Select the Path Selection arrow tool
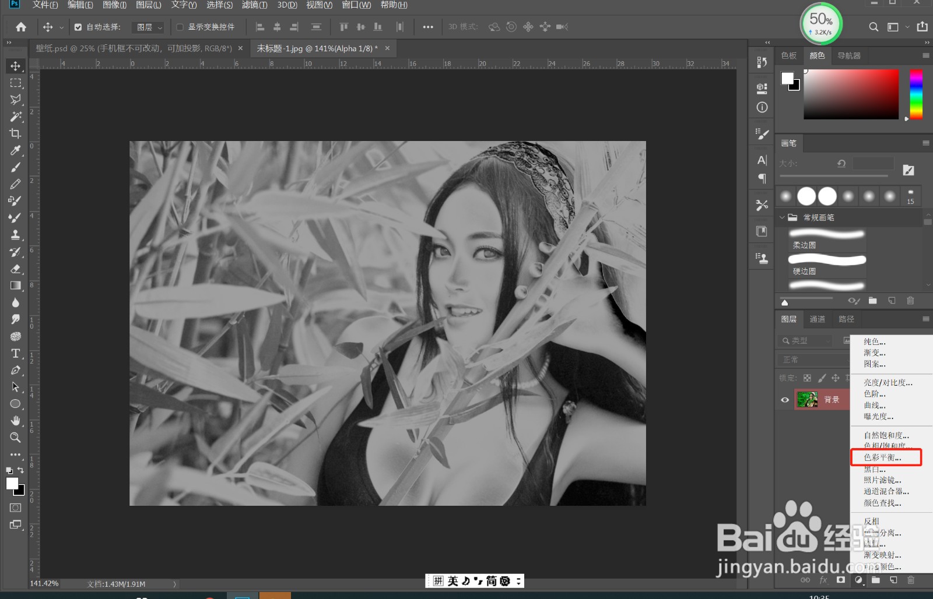The image size is (933, 599). (16, 387)
